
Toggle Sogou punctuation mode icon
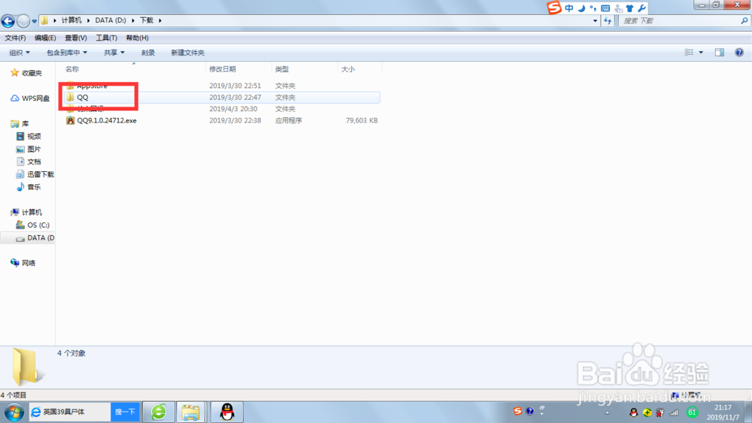[x=593, y=8]
